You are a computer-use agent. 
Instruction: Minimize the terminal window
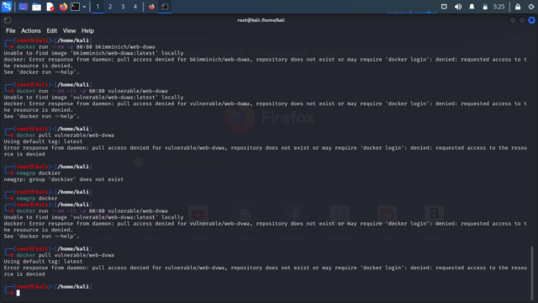(513, 20)
